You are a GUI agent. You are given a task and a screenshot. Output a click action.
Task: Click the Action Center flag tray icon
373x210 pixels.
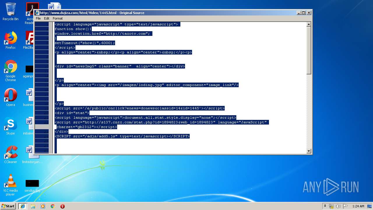[345, 206]
